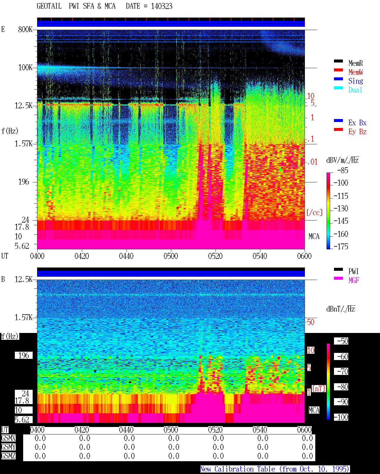The width and height of the screenshot is (380, 474).
Task: Click the GEOTAIL PWI SFA & MCA title
Action: click(x=76, y=6)
